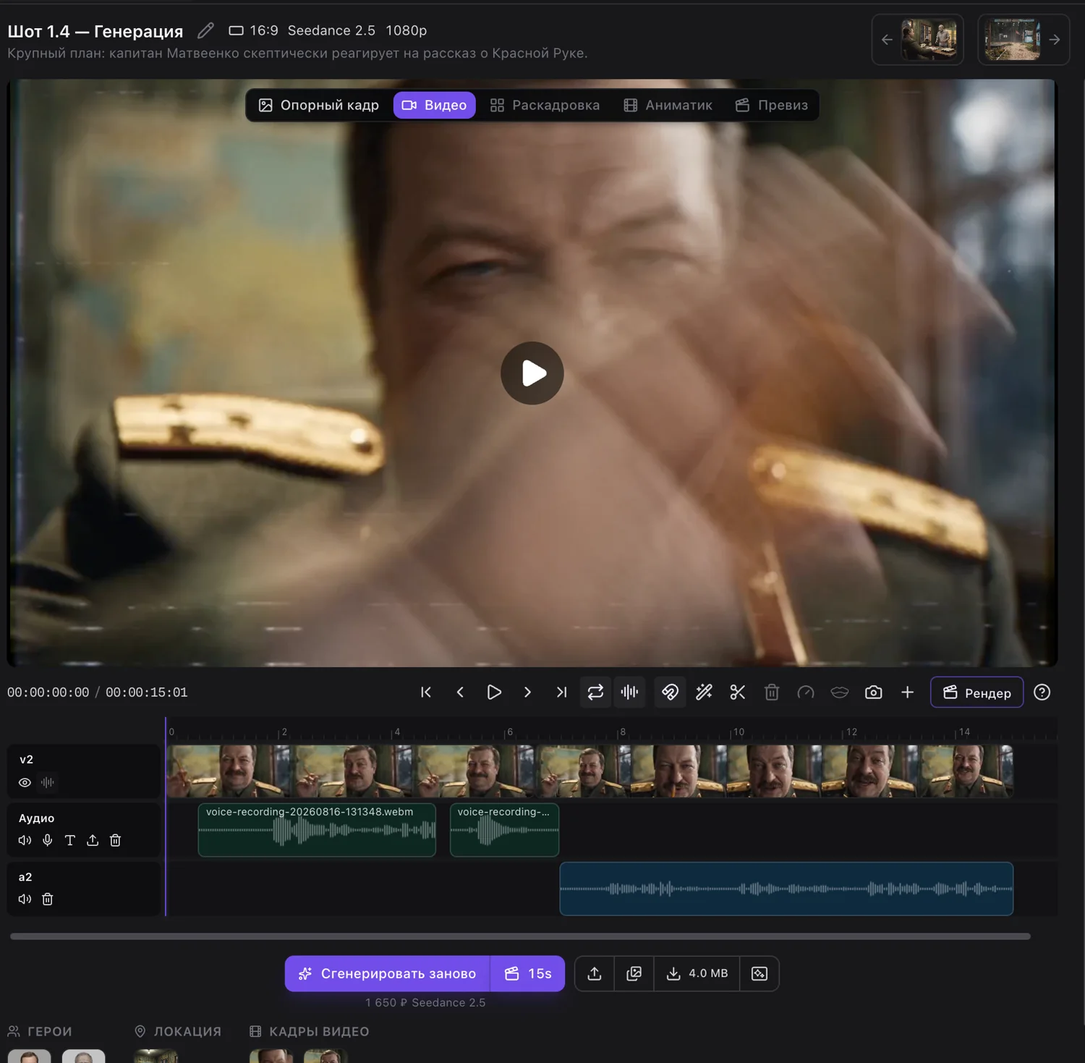Open the speed gauge control
The width and height of the screenshot is (1085, 1063).
(806, 693)
